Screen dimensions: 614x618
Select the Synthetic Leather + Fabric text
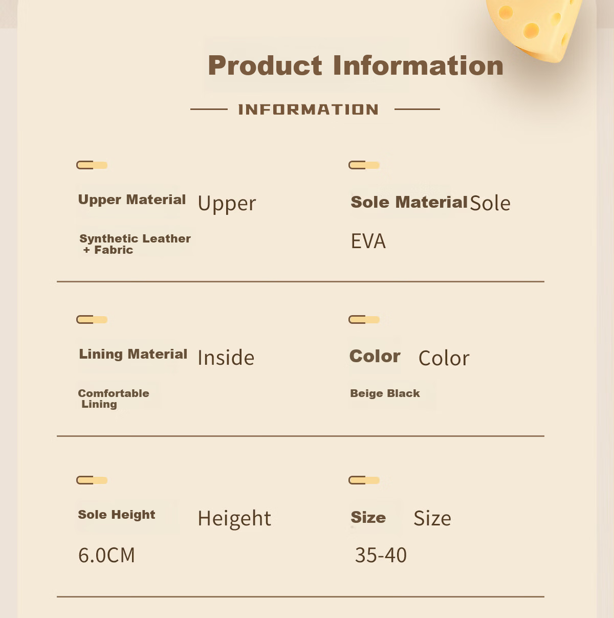tap(135, 244)
